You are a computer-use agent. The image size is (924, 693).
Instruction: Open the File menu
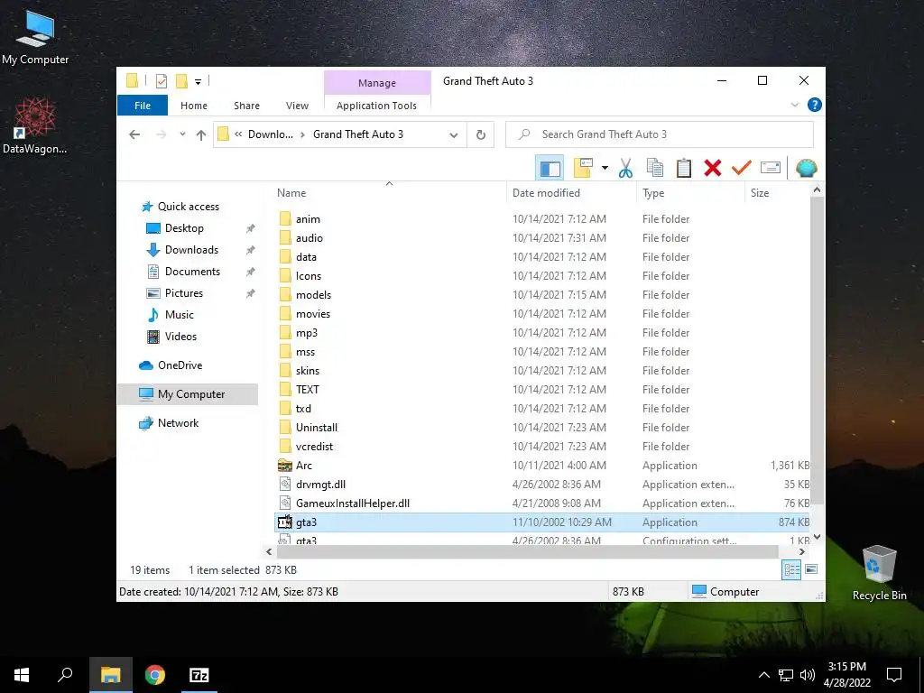tap(143, 106)
